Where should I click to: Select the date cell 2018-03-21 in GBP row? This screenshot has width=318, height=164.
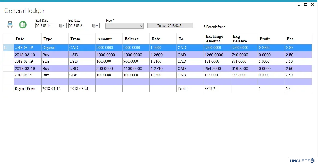pos(28,75)
